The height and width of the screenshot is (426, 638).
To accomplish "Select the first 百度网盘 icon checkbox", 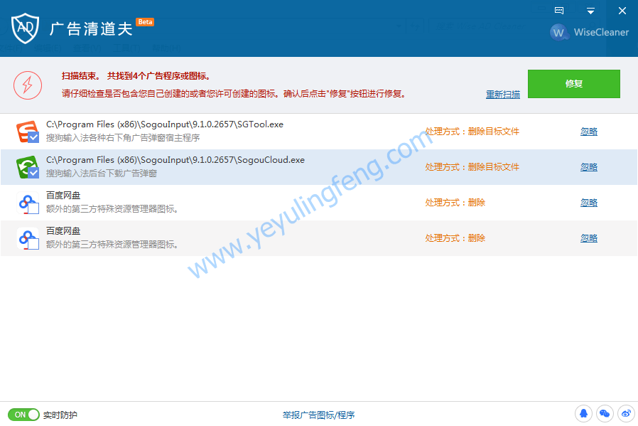I will [33, 208].
